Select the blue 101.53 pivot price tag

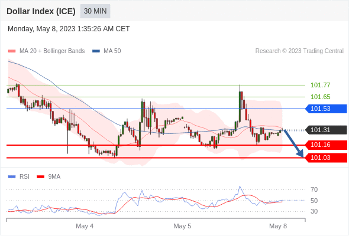327,109
